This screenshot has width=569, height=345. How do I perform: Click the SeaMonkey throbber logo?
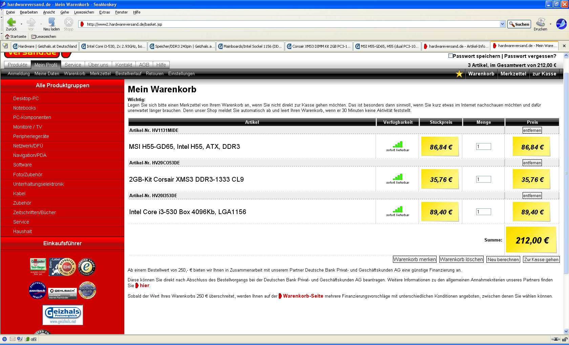(x=561, y=24)
